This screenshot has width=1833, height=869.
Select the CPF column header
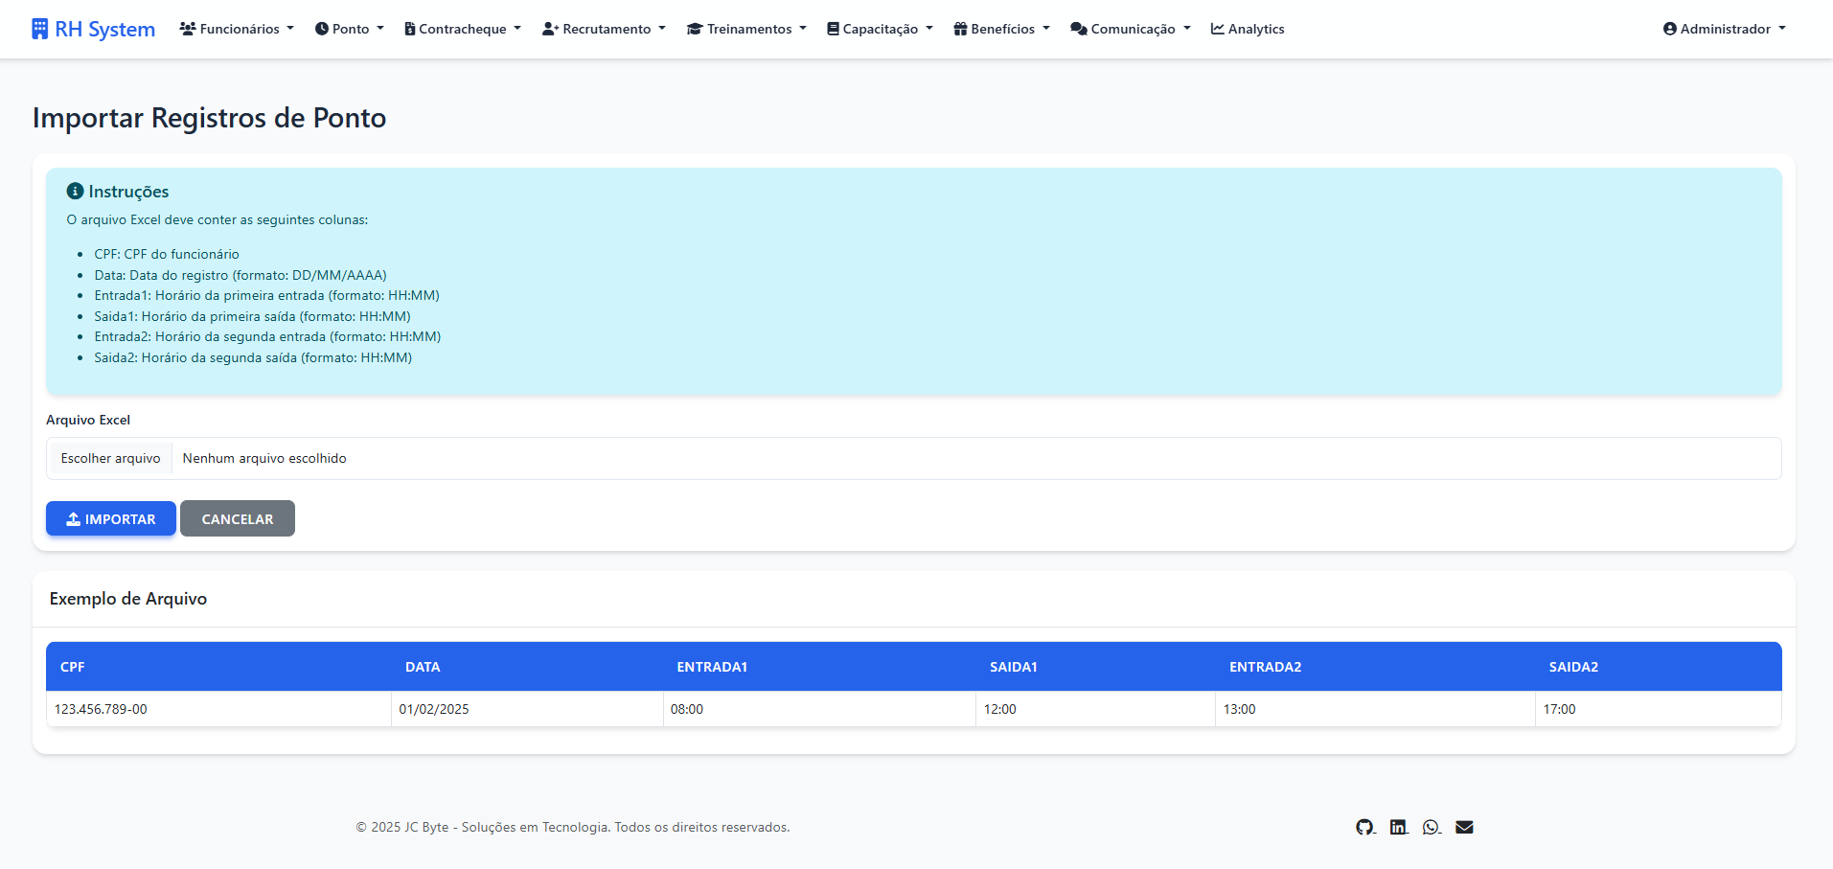pyautogui.click(x=73, y=667)
